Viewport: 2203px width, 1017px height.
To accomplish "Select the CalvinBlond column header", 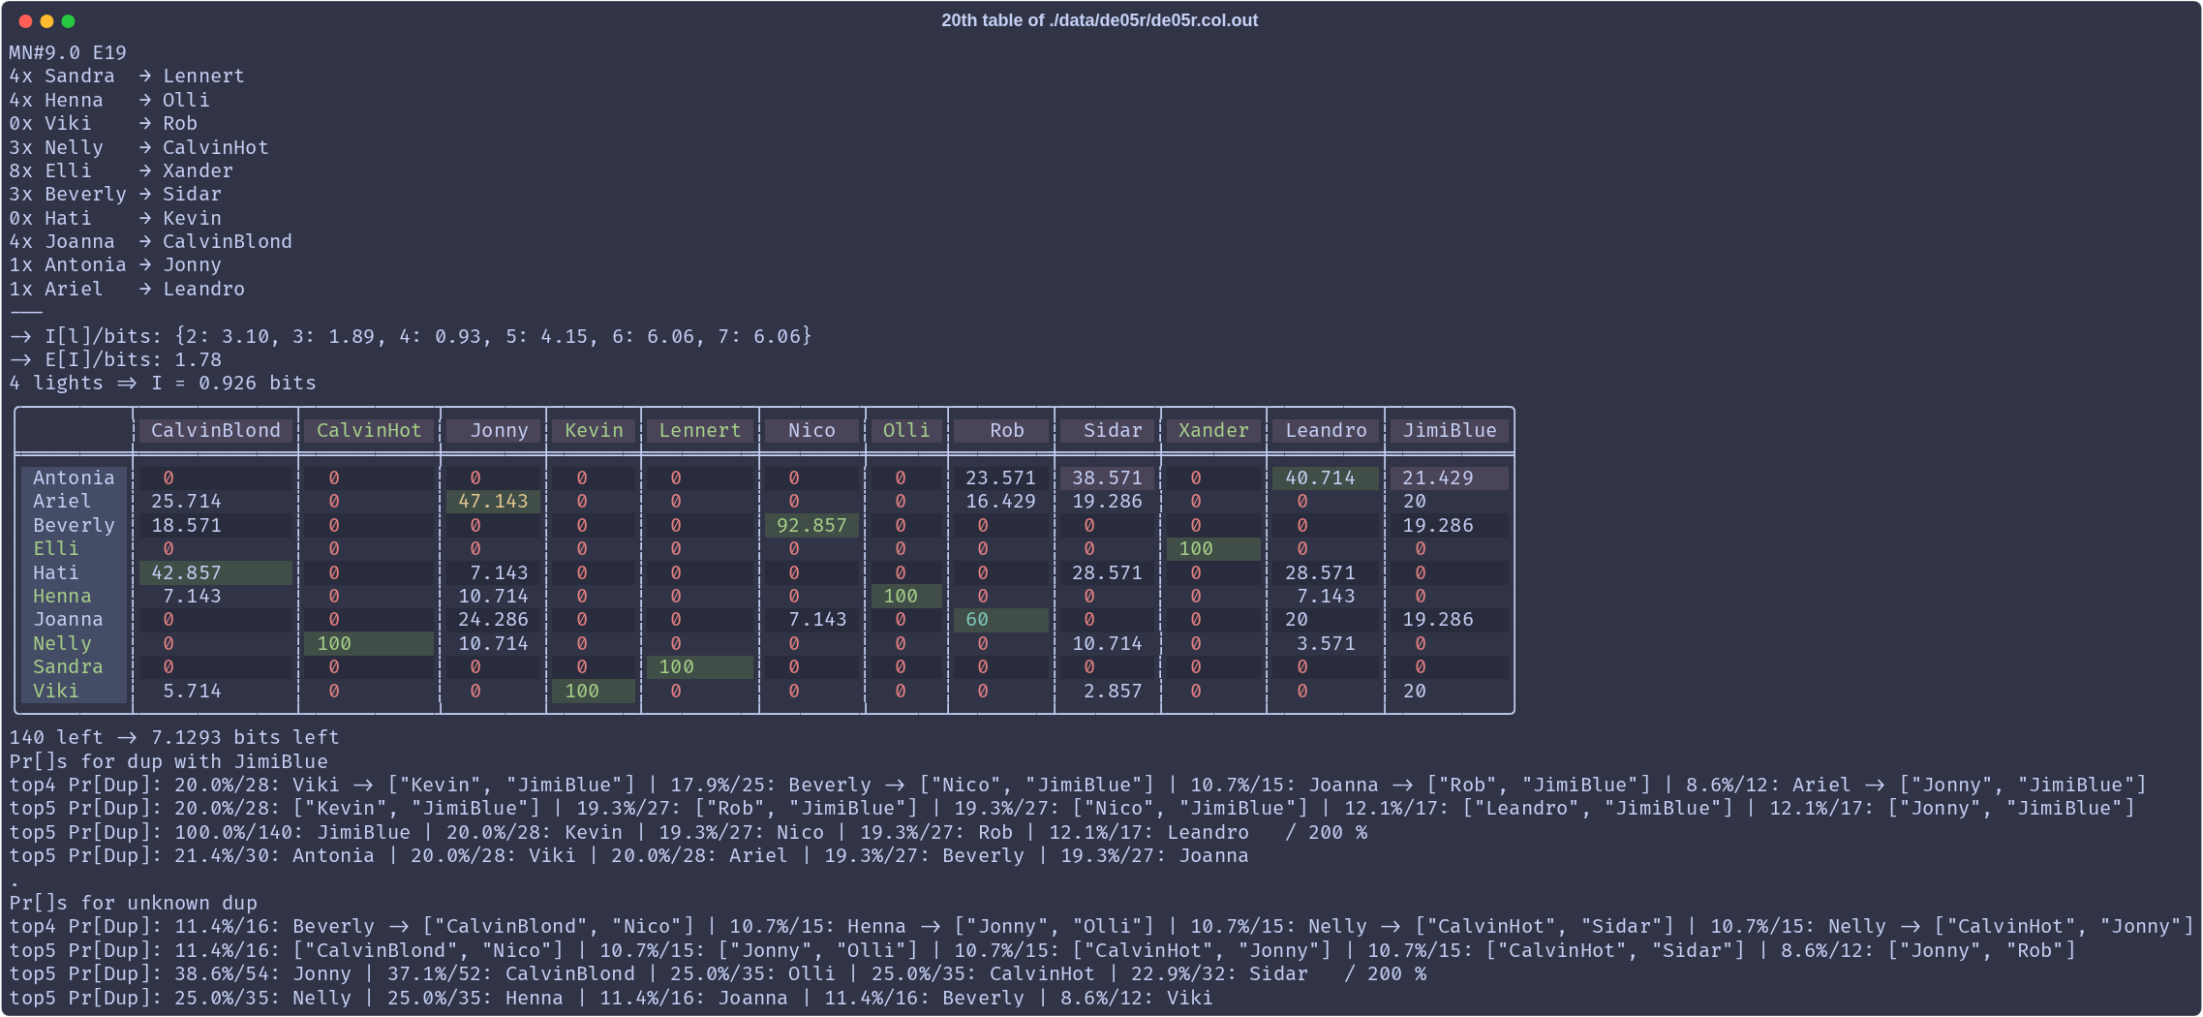I will point(215,431).
